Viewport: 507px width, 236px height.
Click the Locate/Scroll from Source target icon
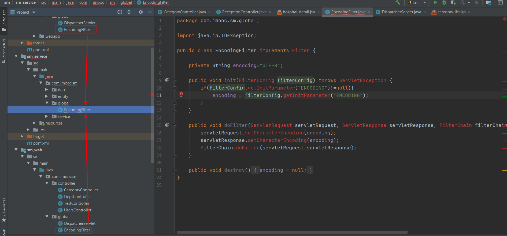(120, 12)
